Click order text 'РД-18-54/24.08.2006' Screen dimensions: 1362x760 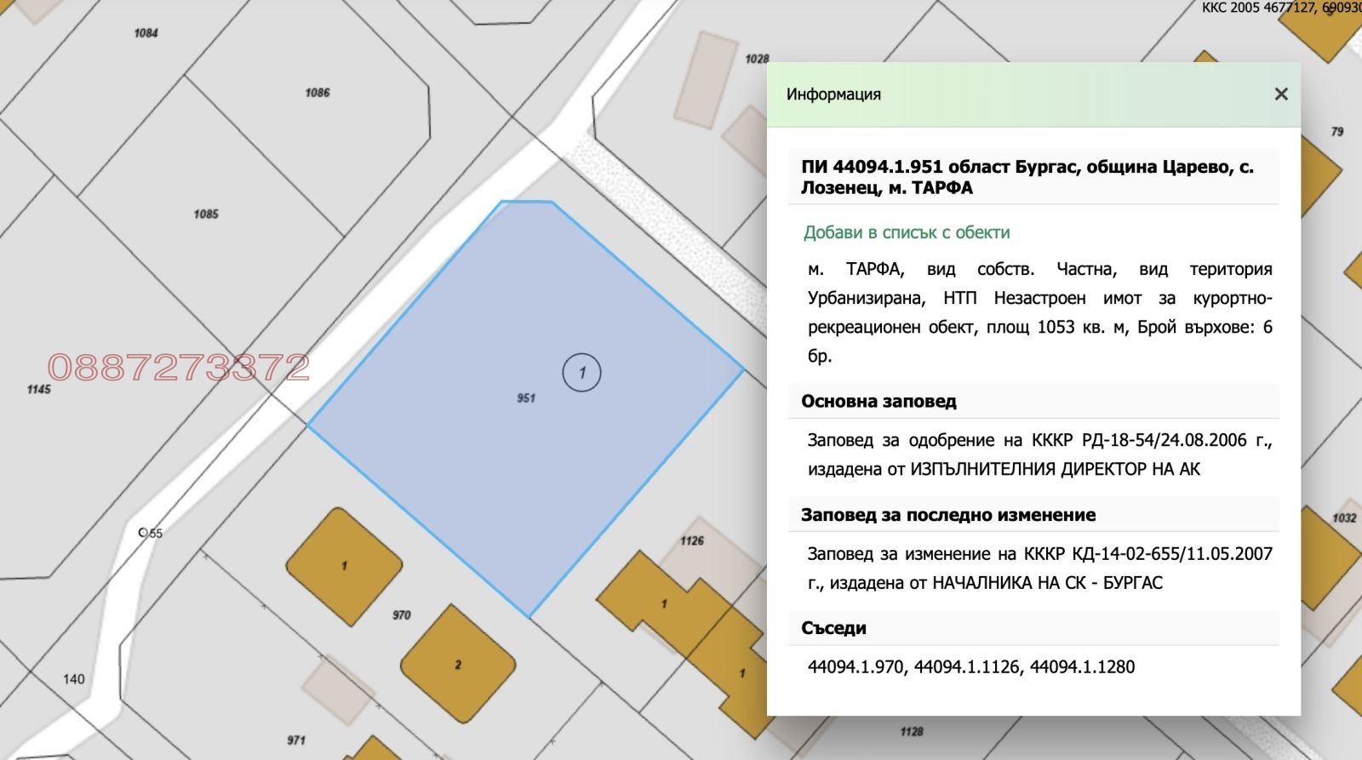tap(1165, 440)
